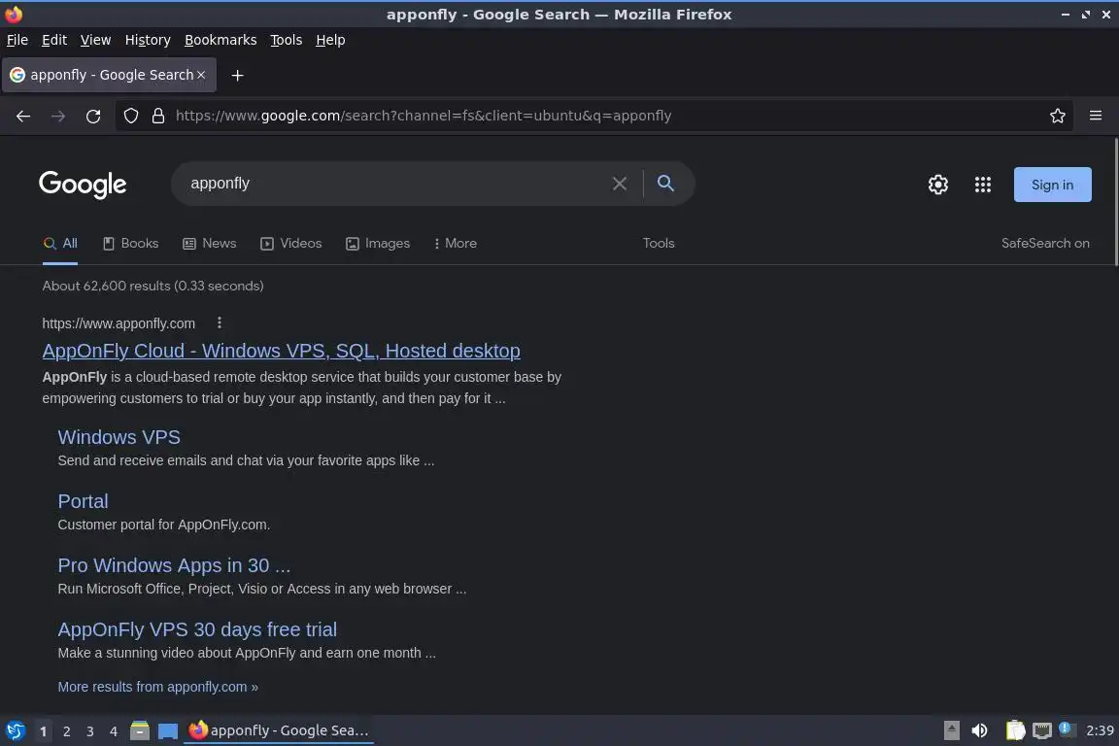
Task: Open the Tools menu in menu bar
Action: tap(287, 40)
